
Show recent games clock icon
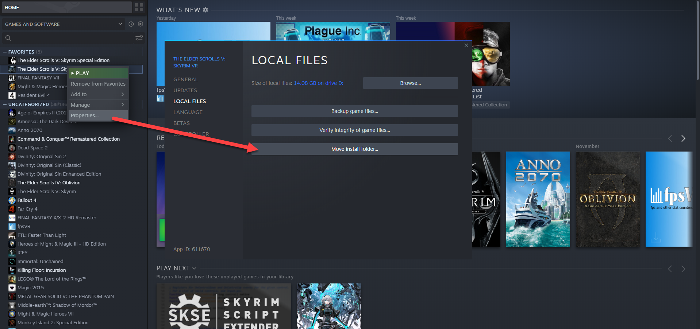pos(131,24)
